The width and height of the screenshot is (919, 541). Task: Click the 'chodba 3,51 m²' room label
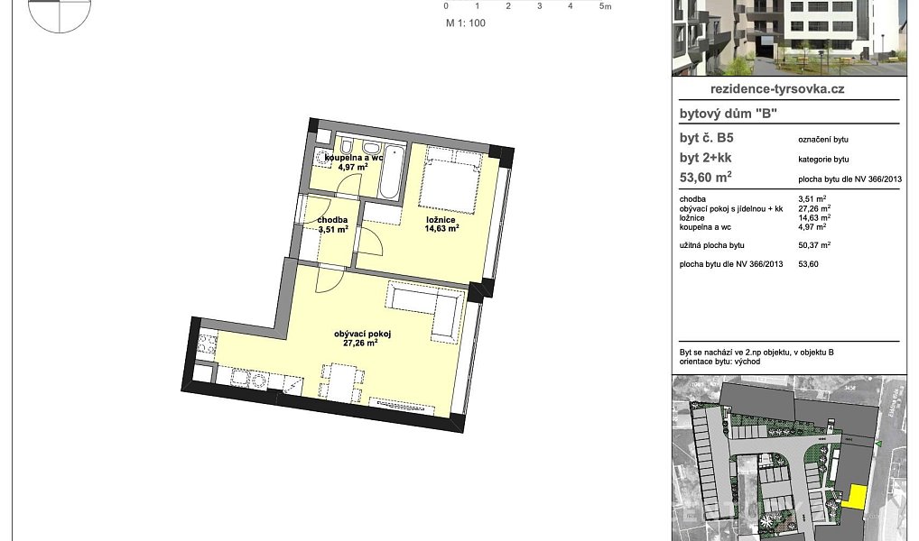click(333, 225)
